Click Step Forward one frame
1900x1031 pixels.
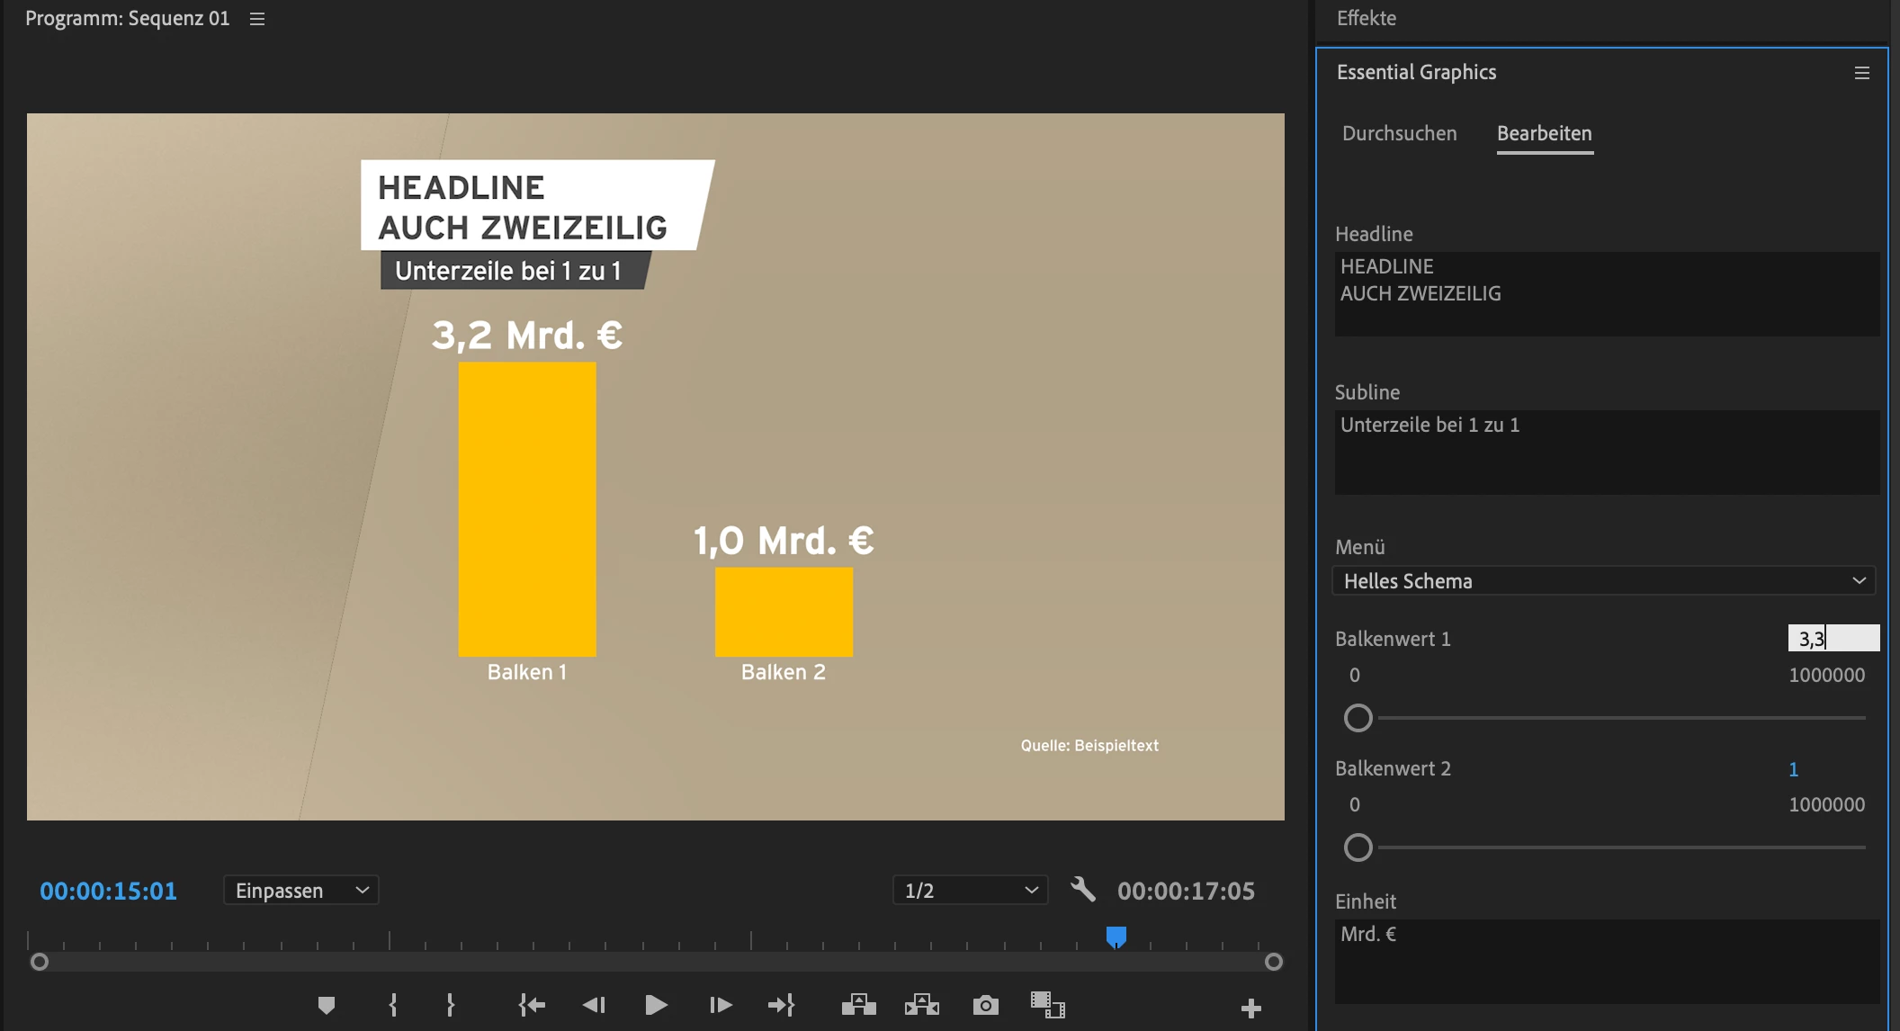pyautogui.click(x=721, y=1005)
